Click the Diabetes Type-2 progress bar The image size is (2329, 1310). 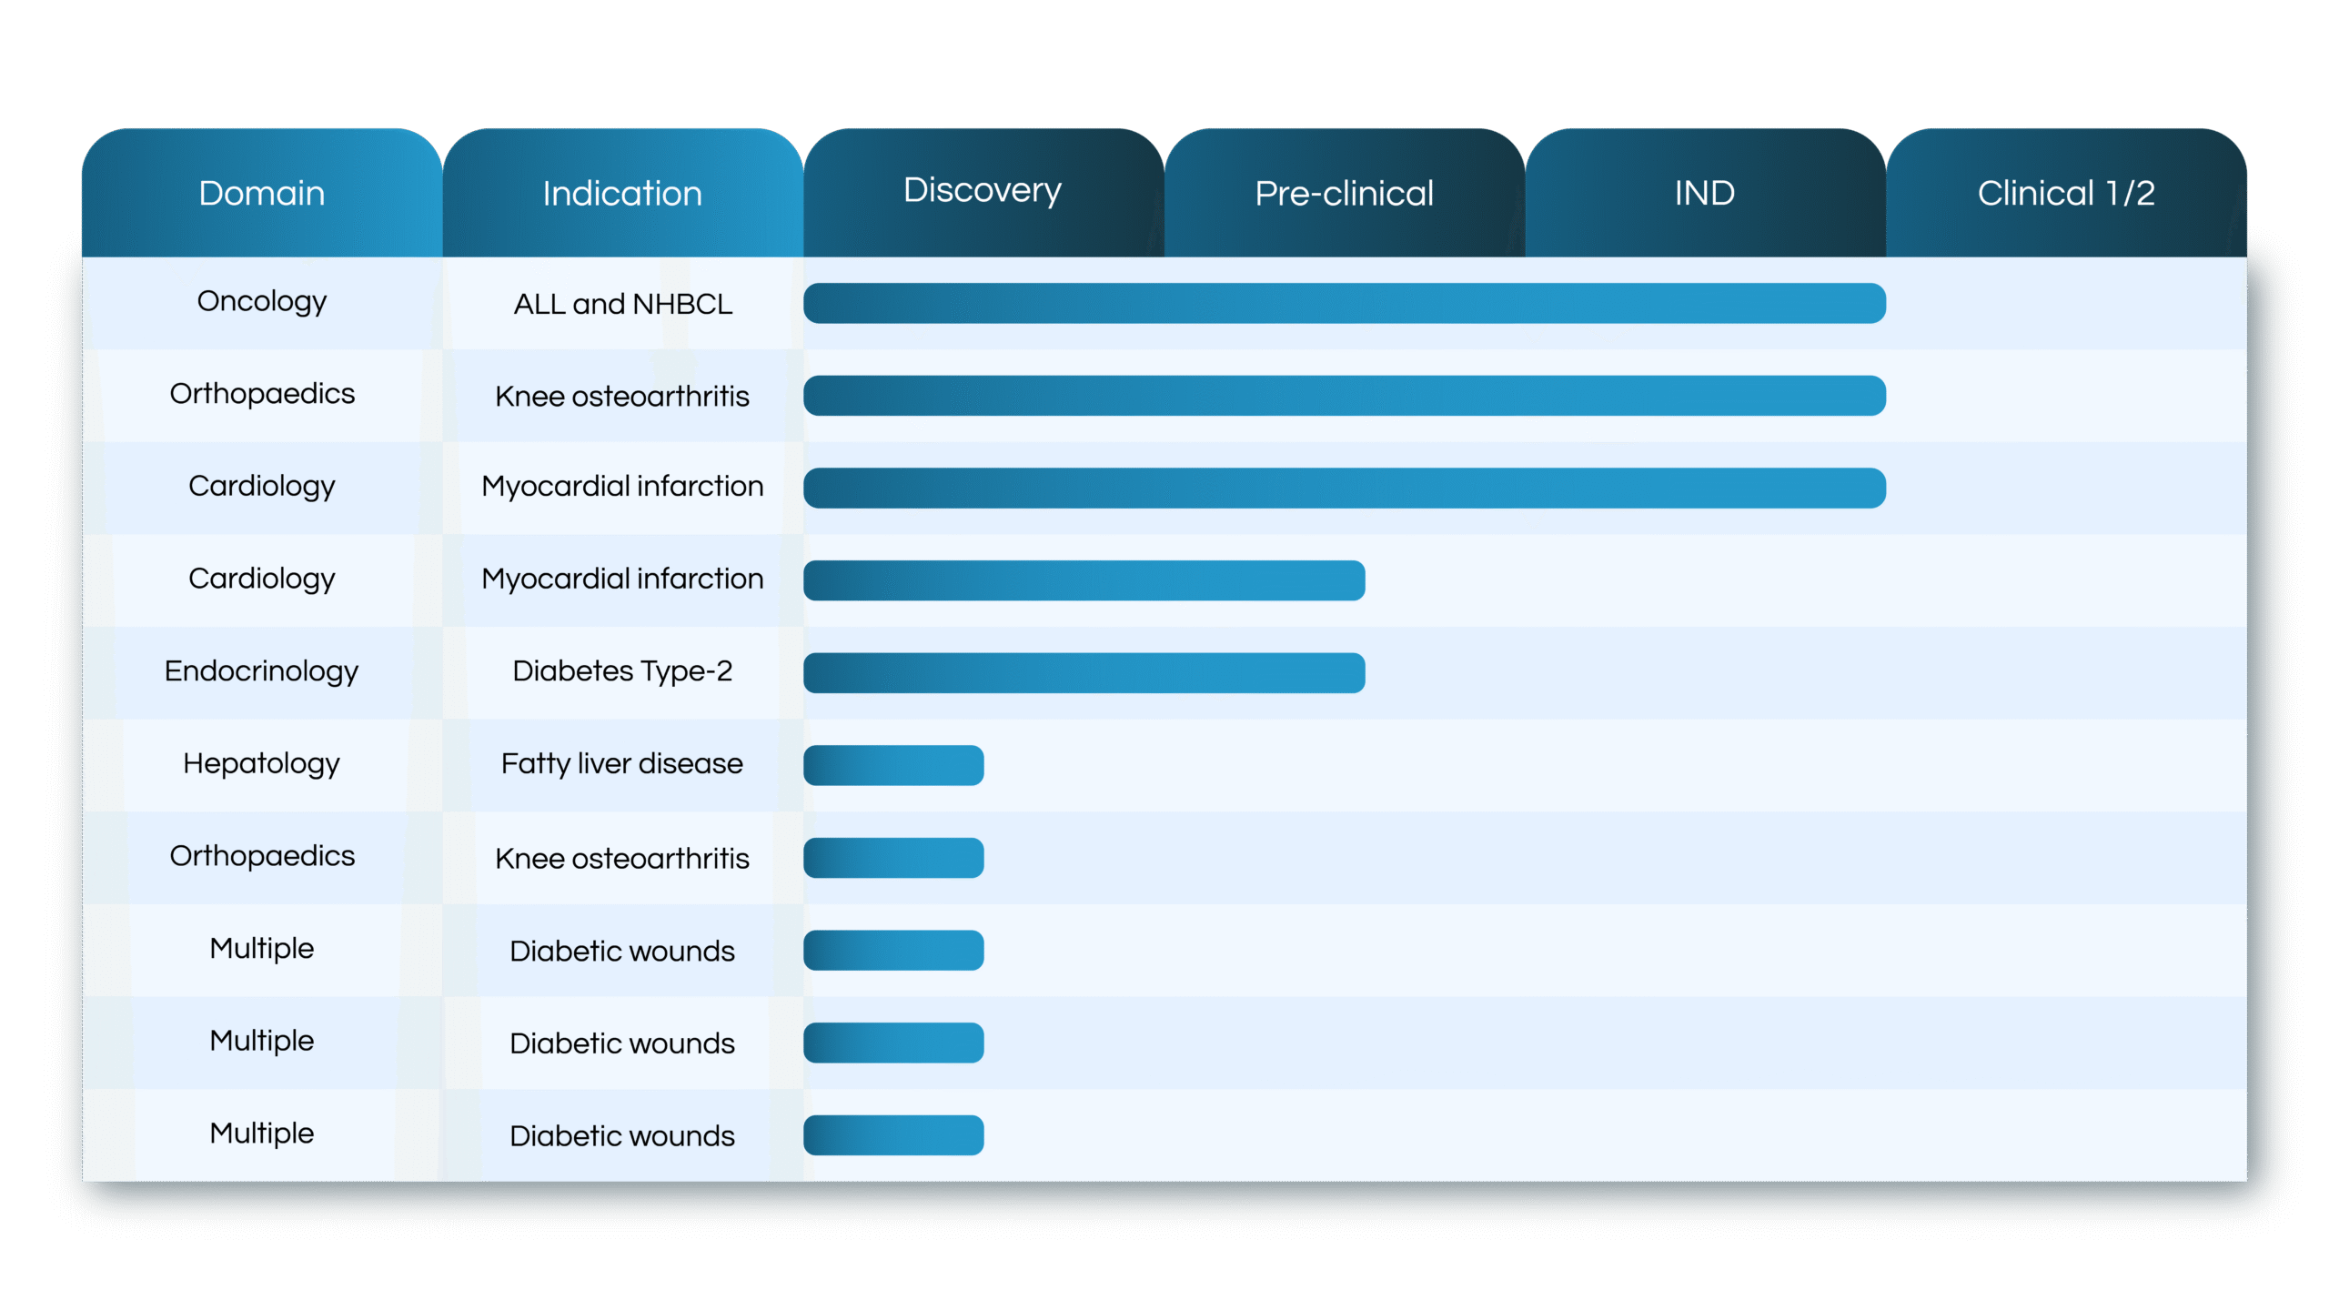click(x=1084, y=673)
